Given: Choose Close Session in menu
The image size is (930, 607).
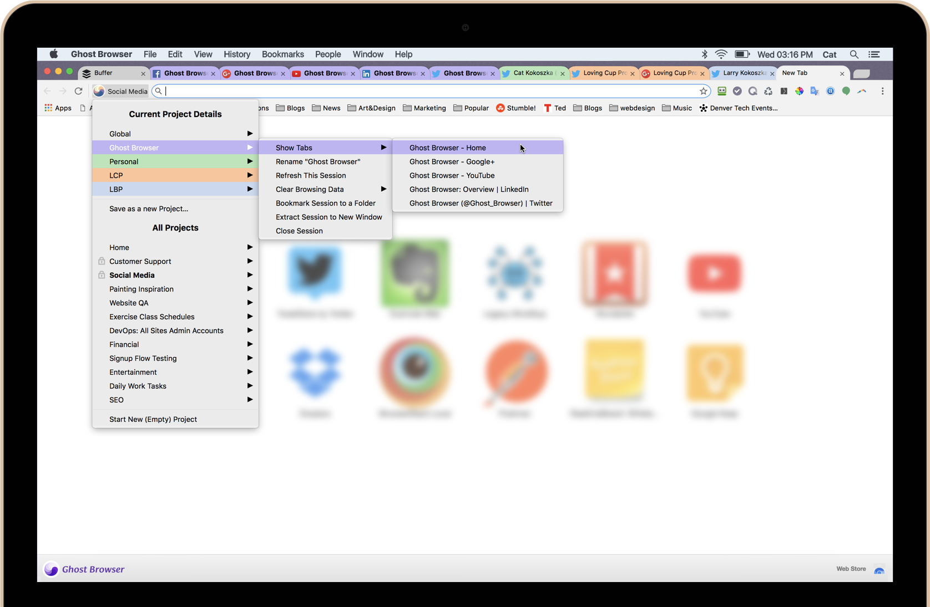Looking at the screenshot, I should pos(325,231).
